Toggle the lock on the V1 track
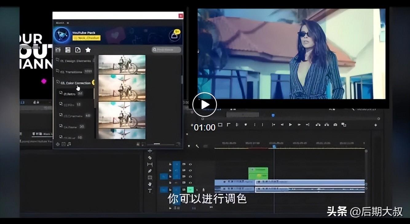The width and height of the screenshot is (410, 224). 170,182
